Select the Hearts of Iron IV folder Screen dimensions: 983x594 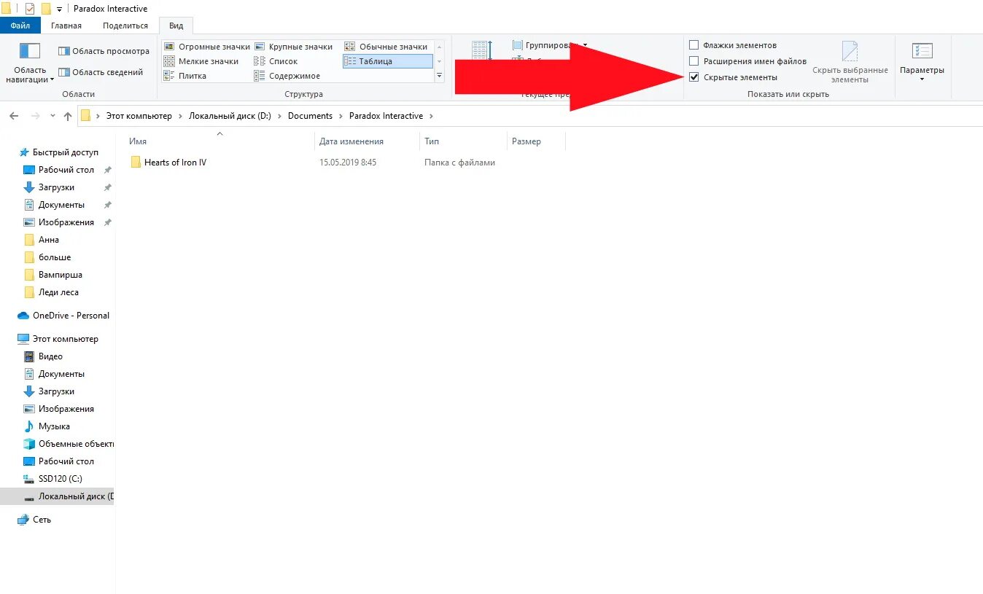[169, 163]
